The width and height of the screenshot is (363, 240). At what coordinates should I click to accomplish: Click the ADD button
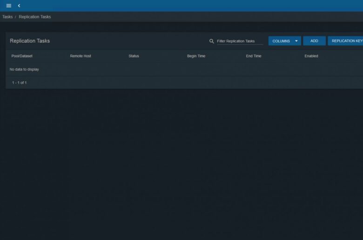pyautogui.click(x=314, y=41)
